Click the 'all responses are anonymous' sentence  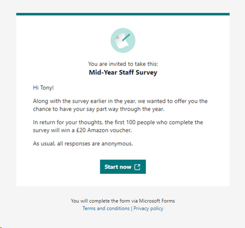click(83, 144)
